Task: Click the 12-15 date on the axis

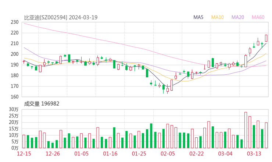Action: pos(24,154)
